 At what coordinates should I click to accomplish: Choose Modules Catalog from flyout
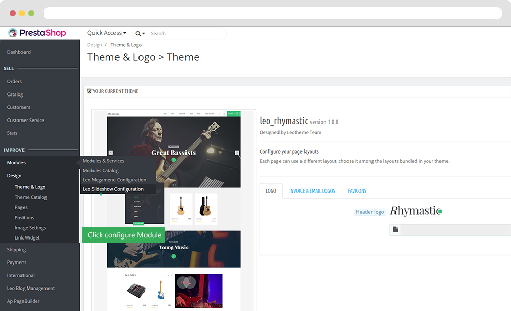100,171
